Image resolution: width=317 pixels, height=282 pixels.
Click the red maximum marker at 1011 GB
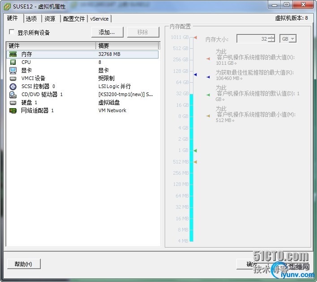(x=195, y=38)
